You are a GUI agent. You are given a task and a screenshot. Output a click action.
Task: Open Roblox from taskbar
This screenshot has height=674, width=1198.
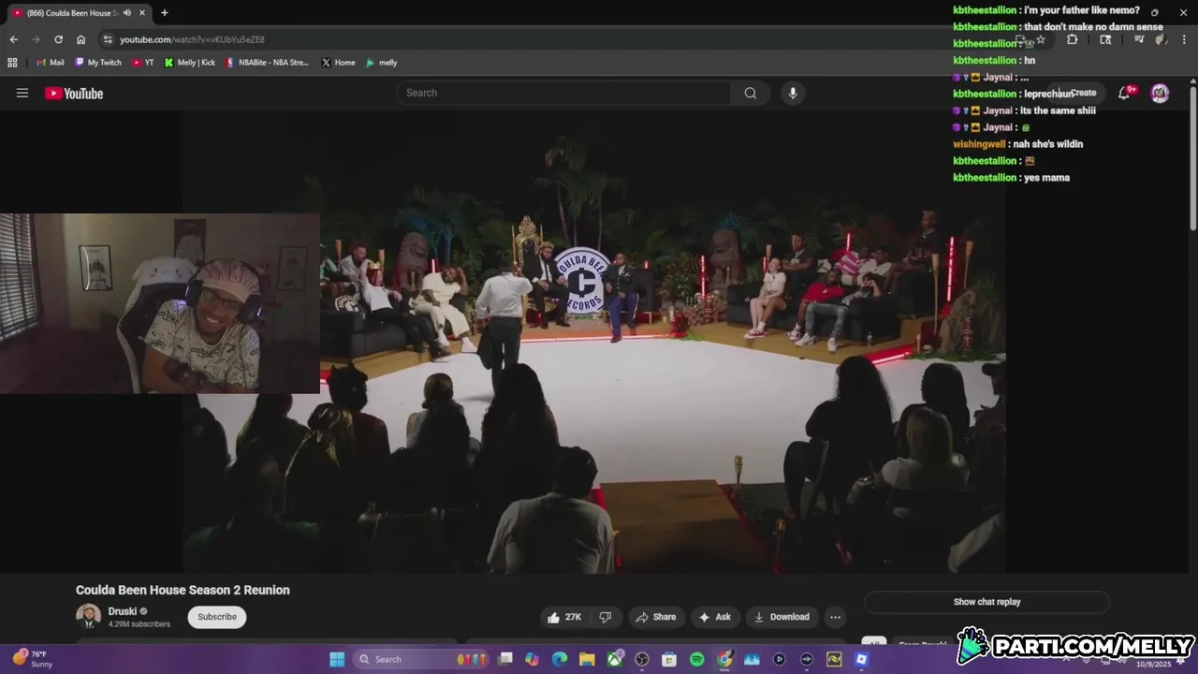click(861, 659)
